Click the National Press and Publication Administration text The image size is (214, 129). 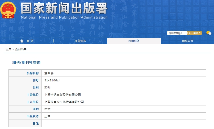(x=64, y=18)
